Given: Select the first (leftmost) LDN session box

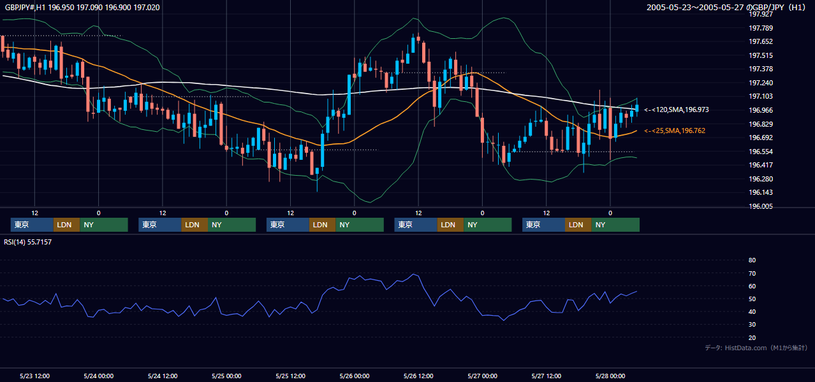Looking at the screenshot, I should 66,225.
